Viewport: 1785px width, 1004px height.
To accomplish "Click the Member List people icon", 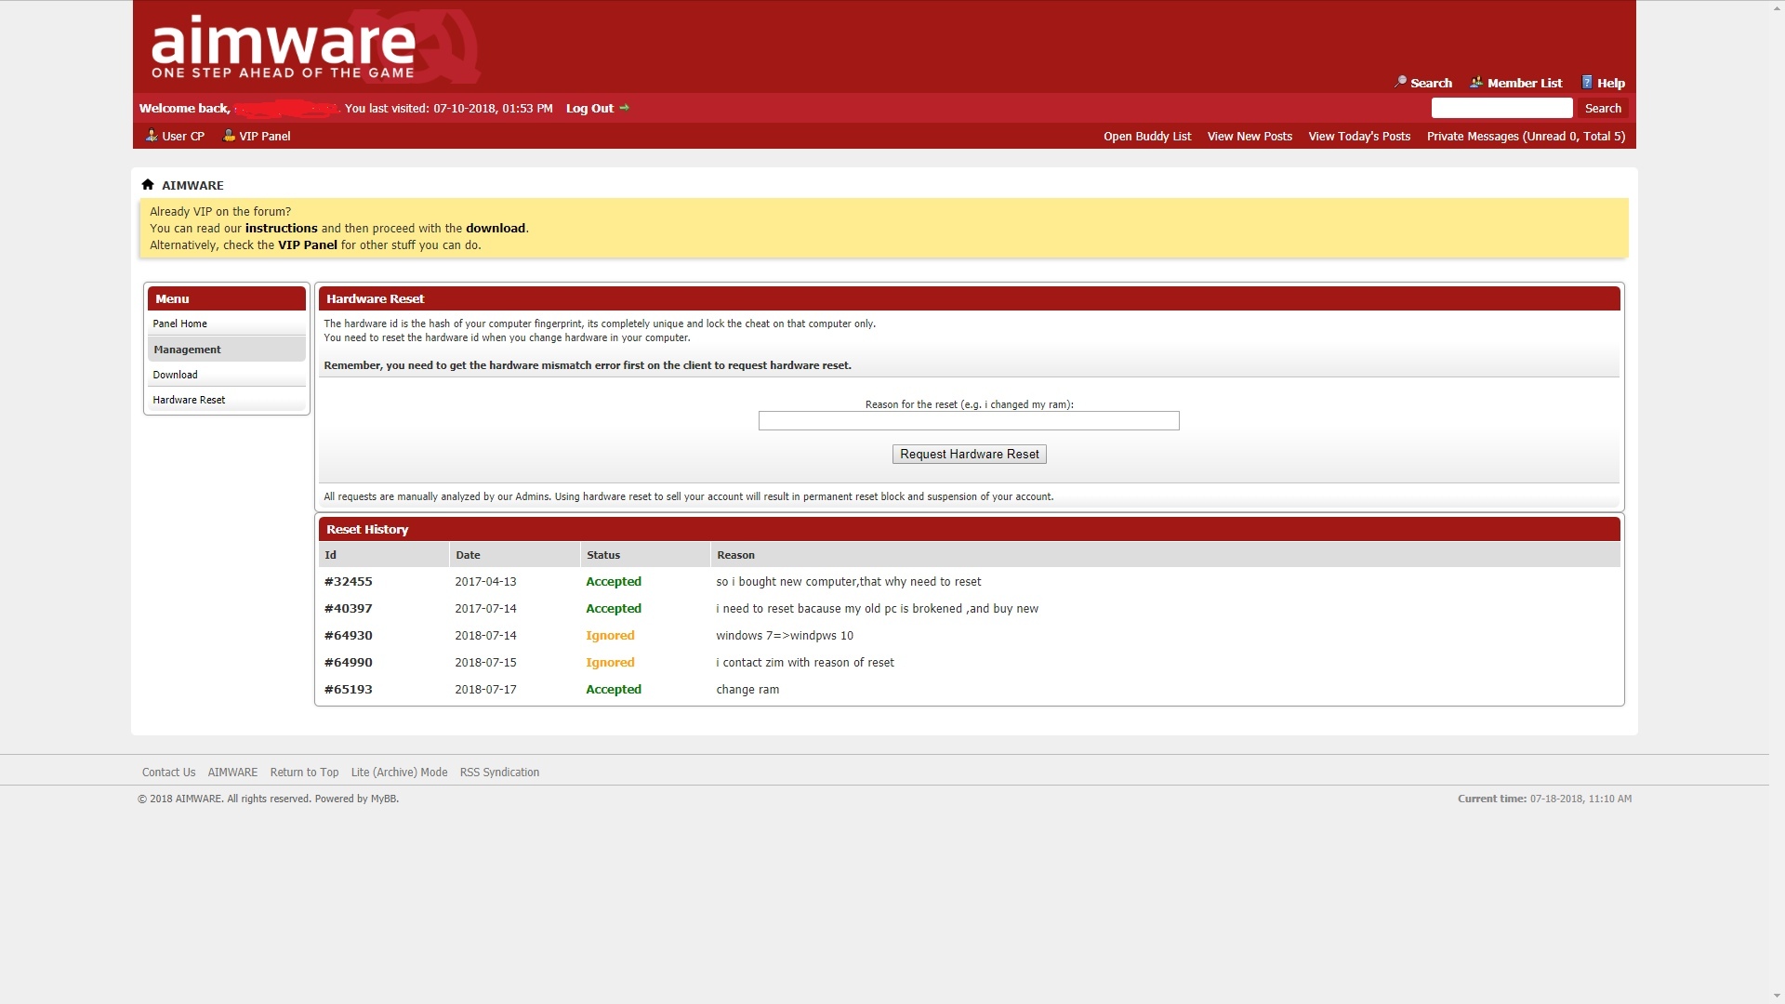I will 1476,82.
